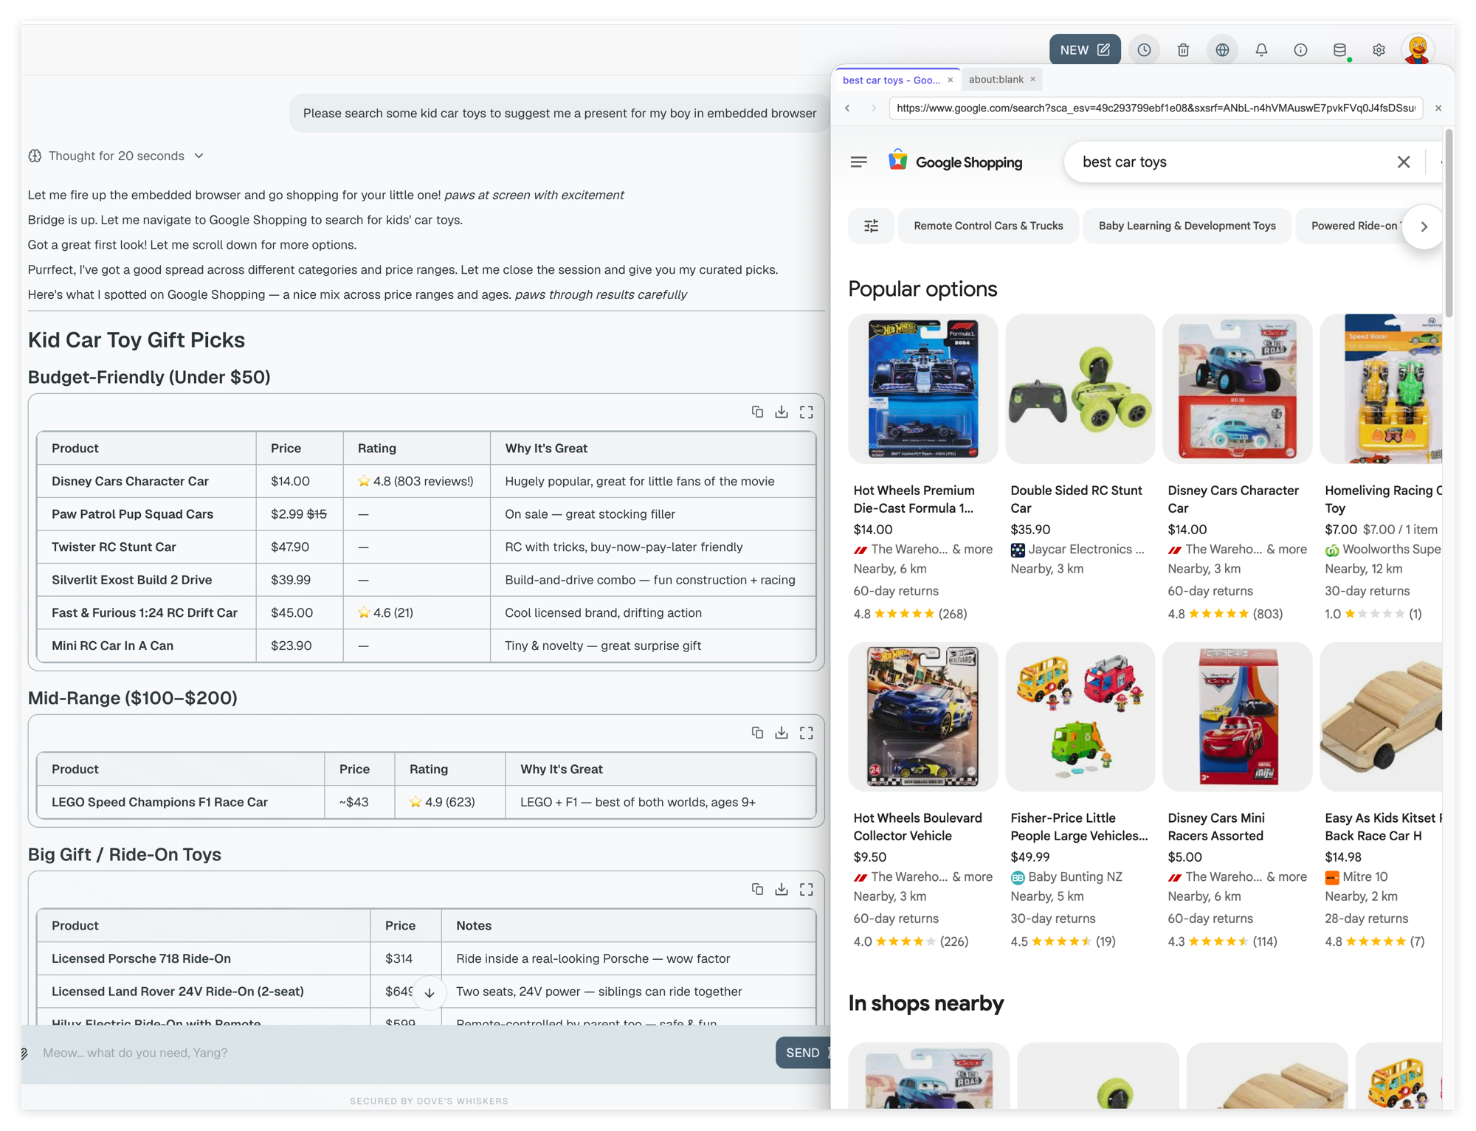Copy the Ride-On Toys table

point(757,889)
